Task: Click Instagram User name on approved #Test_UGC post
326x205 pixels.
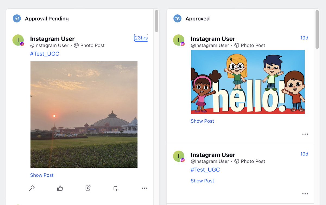Action: pyautogui.click(x=213, y=155)
